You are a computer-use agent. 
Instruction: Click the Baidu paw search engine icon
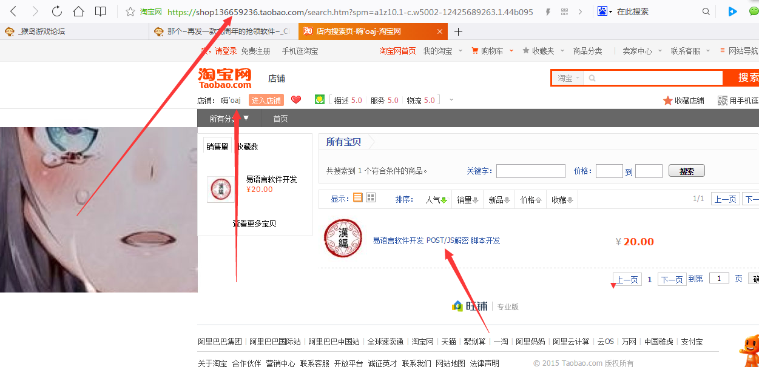(602, 11)
